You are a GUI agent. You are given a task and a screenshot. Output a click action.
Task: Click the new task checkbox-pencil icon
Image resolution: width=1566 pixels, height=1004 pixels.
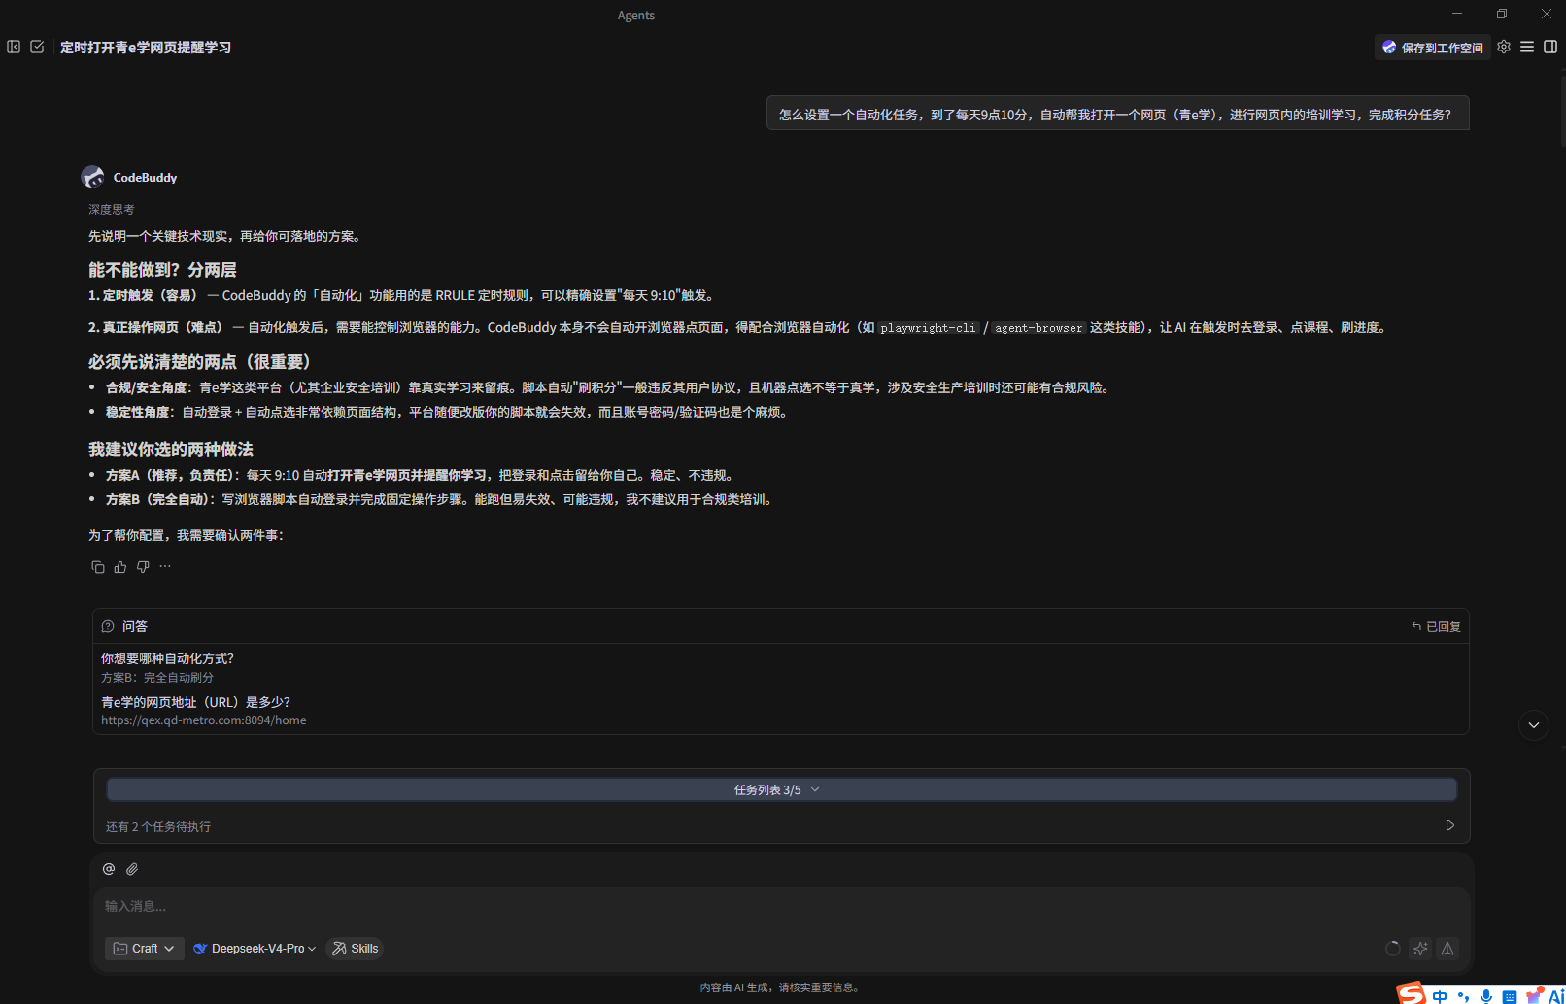tap(37, 47)
